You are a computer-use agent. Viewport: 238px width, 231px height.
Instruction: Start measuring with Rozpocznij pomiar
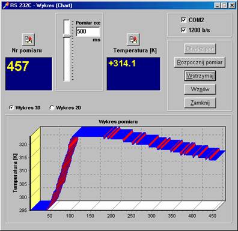(200, 62)
